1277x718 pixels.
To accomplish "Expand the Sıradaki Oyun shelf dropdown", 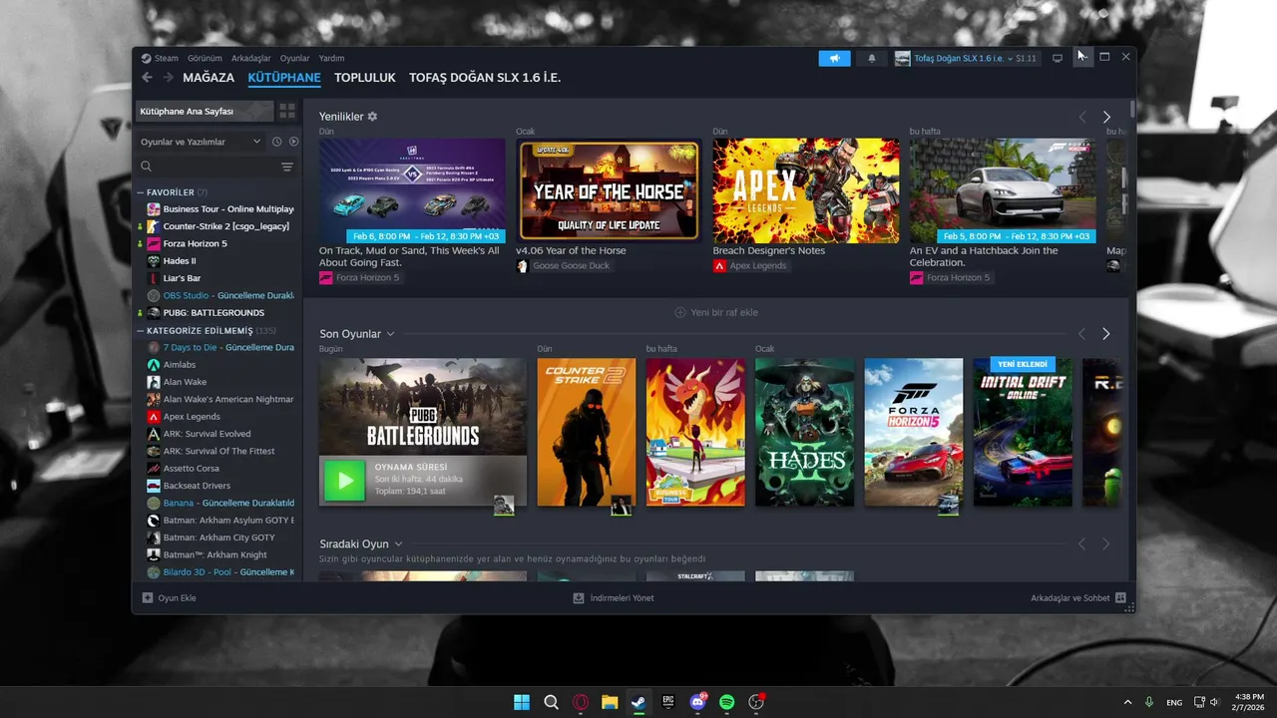I will pos(398,544).
